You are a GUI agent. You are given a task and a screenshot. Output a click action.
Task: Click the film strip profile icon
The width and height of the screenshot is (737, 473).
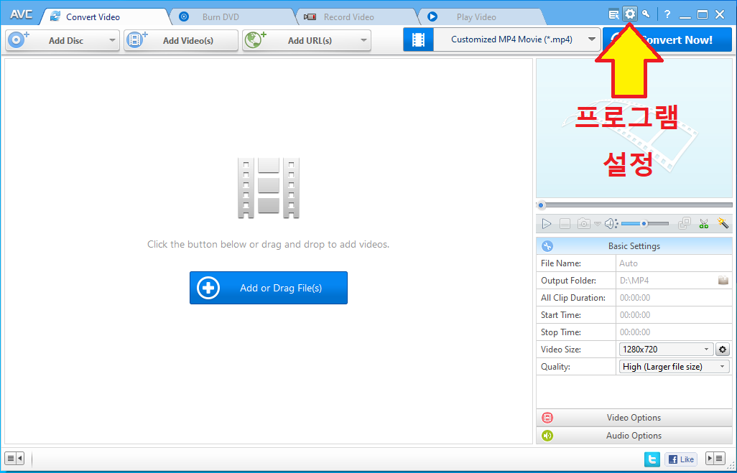click(418, 40)
